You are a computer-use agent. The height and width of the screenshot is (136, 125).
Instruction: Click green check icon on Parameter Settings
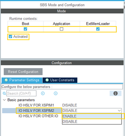point(6,80)
